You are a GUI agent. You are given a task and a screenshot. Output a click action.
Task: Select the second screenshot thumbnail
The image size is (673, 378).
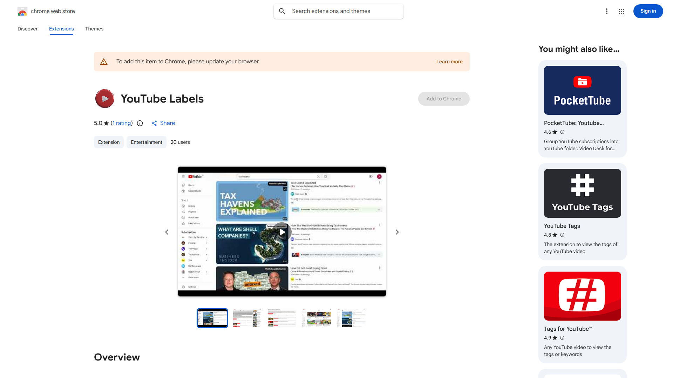coord(247,318)
